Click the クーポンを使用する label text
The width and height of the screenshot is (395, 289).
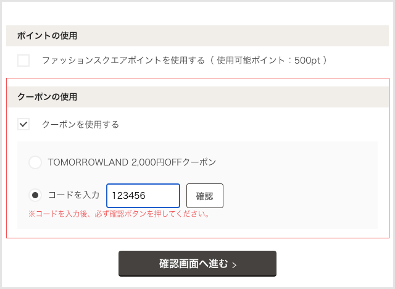point(80,124)
